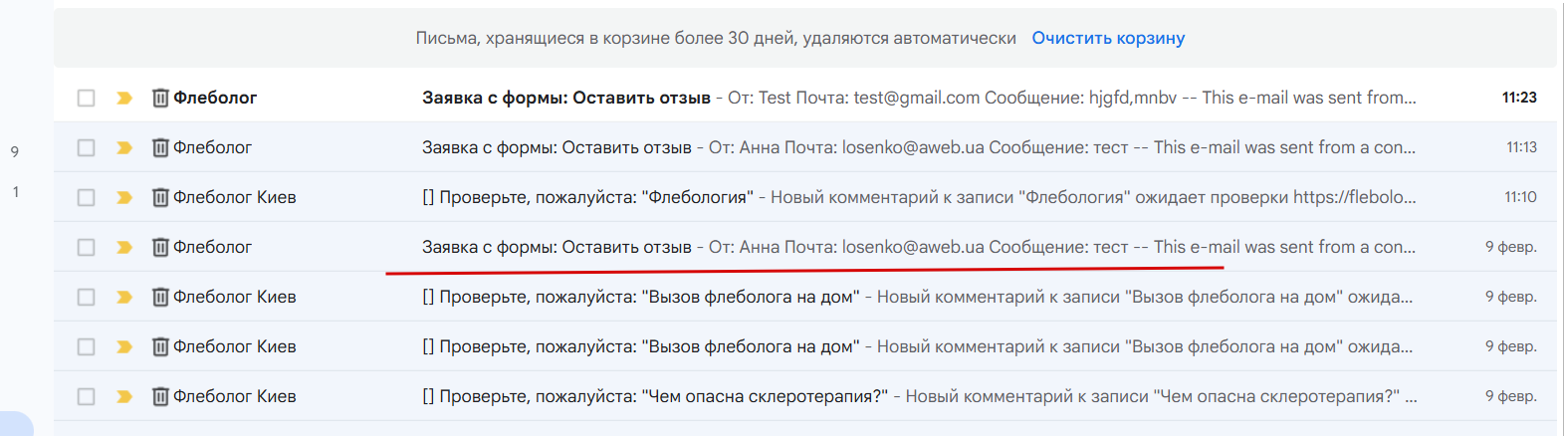Click importance marker on 11:13 Флеболог email
This screenshot has width=1564, height=436.
(x=124, y=147)
